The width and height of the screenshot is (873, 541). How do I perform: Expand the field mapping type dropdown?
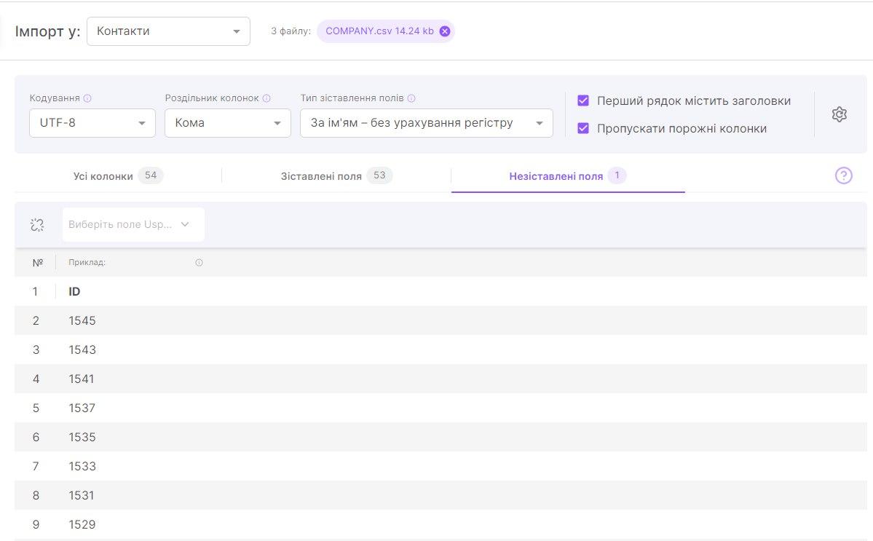(x=426, y=123)
